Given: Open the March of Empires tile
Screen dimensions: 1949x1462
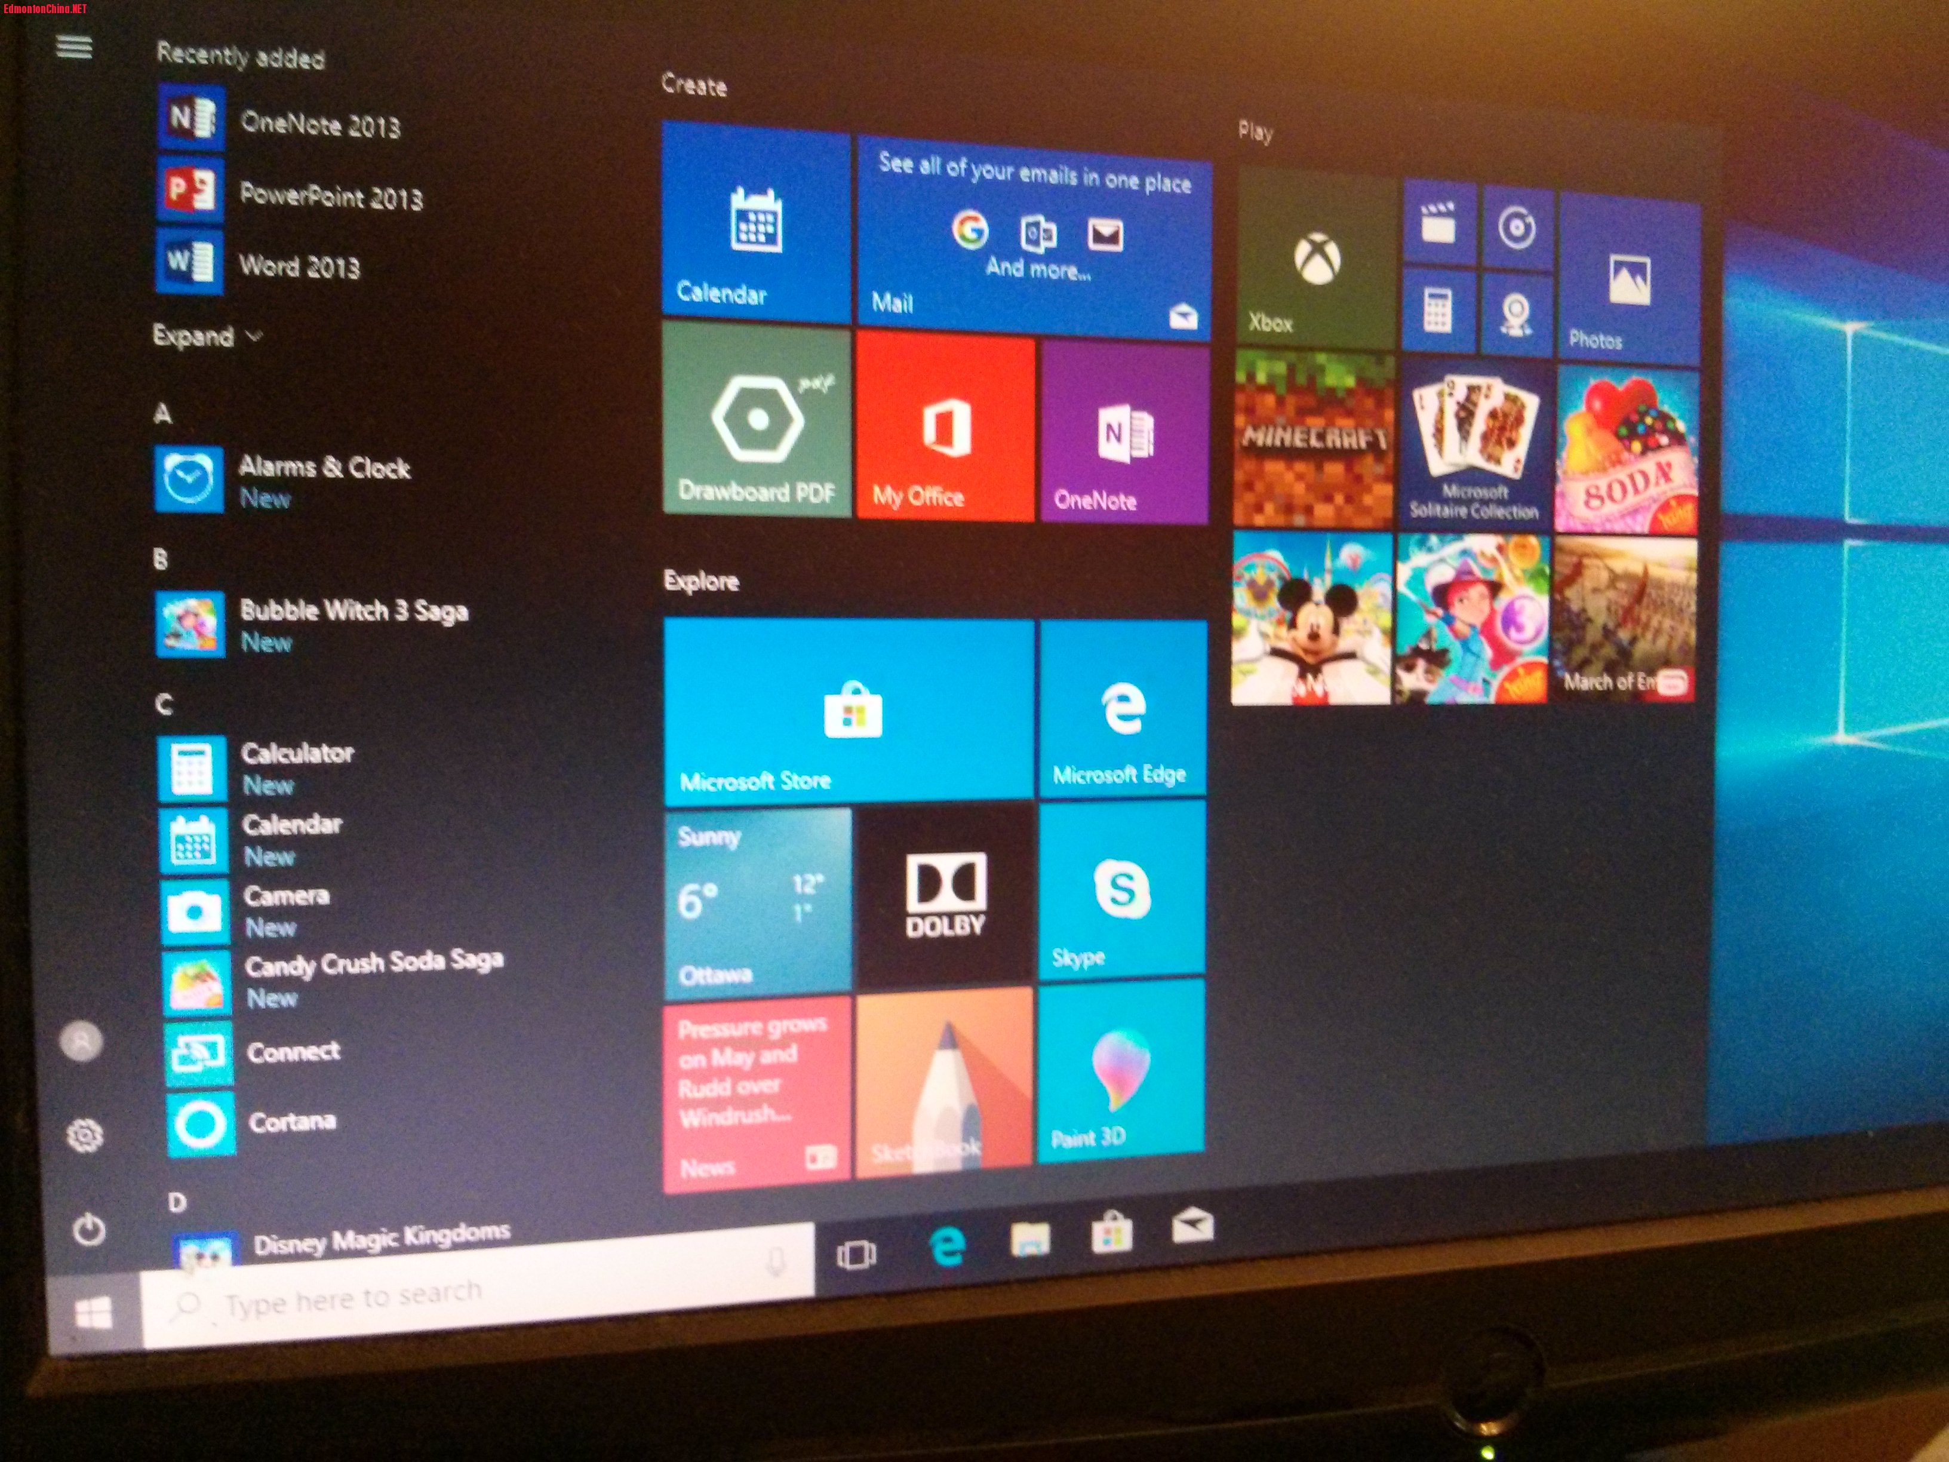Looking at the screenshot, I should 1625,621.
